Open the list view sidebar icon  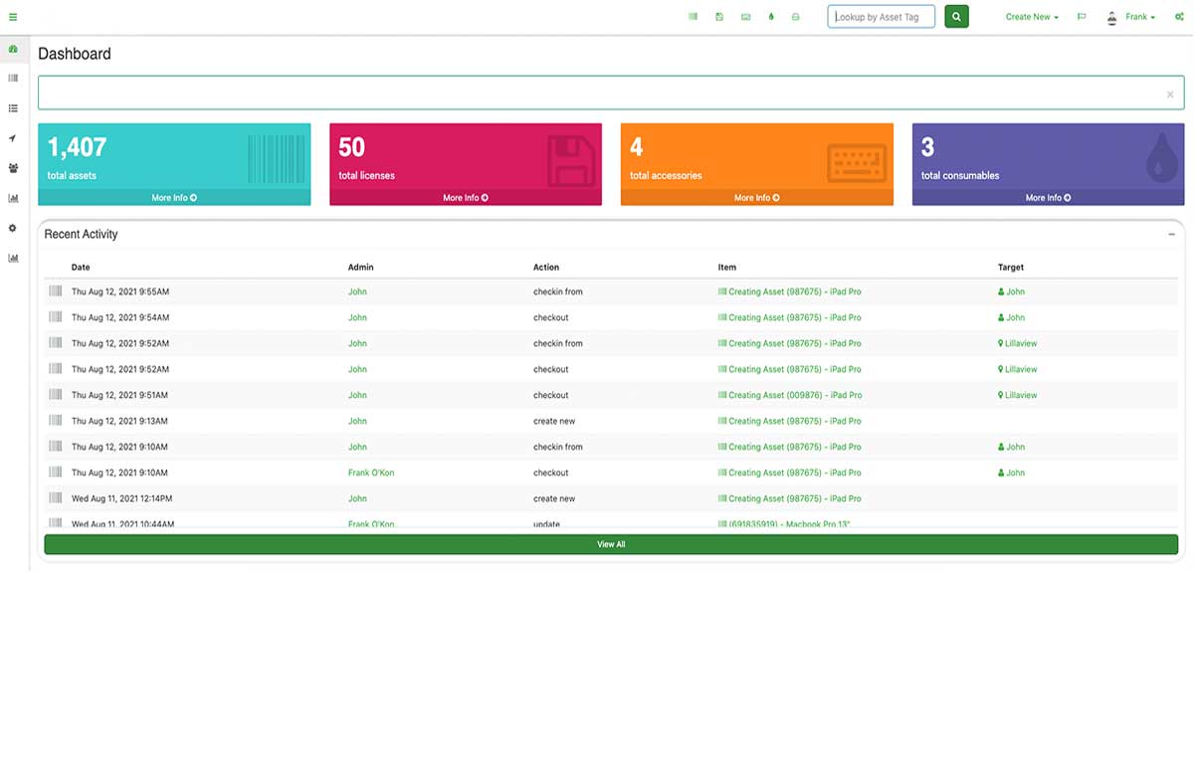point(13,108)
